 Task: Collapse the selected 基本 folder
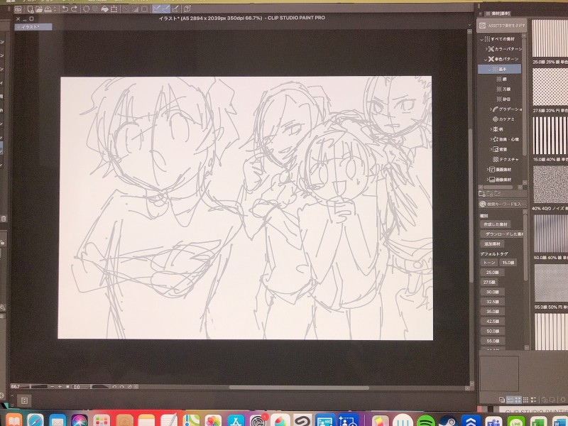pos(489,69)
